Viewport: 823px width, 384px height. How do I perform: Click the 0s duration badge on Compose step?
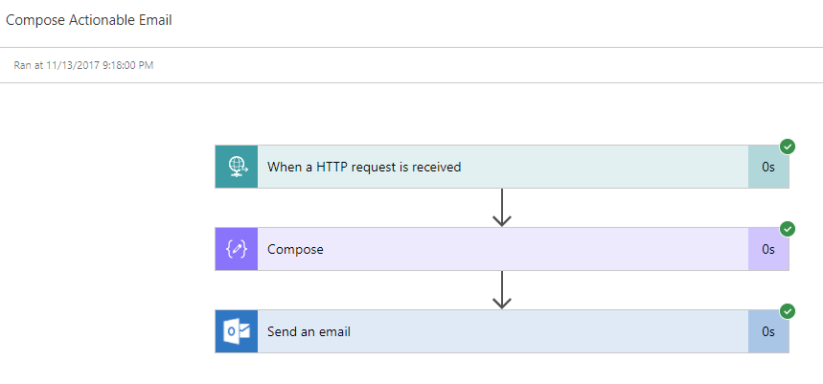768,249
